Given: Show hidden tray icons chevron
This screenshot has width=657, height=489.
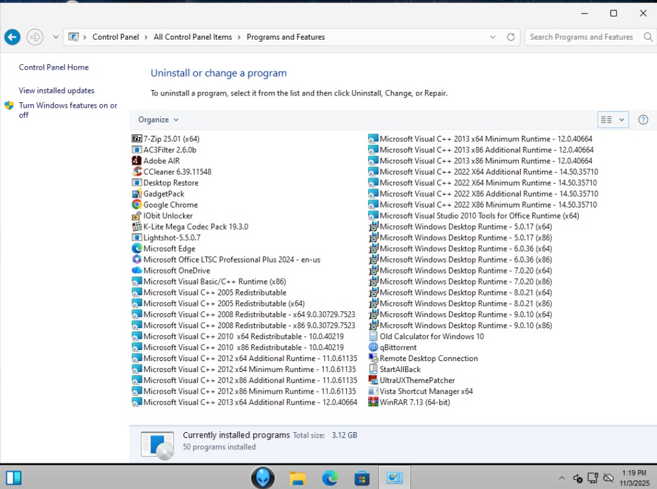Looking at the screenshot, I should tap(562, 478).
